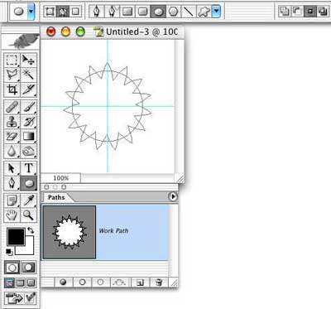Screen dimensions: 331x309
Task: Enable Paths mode in options bar
Action: tap(63, 12)
